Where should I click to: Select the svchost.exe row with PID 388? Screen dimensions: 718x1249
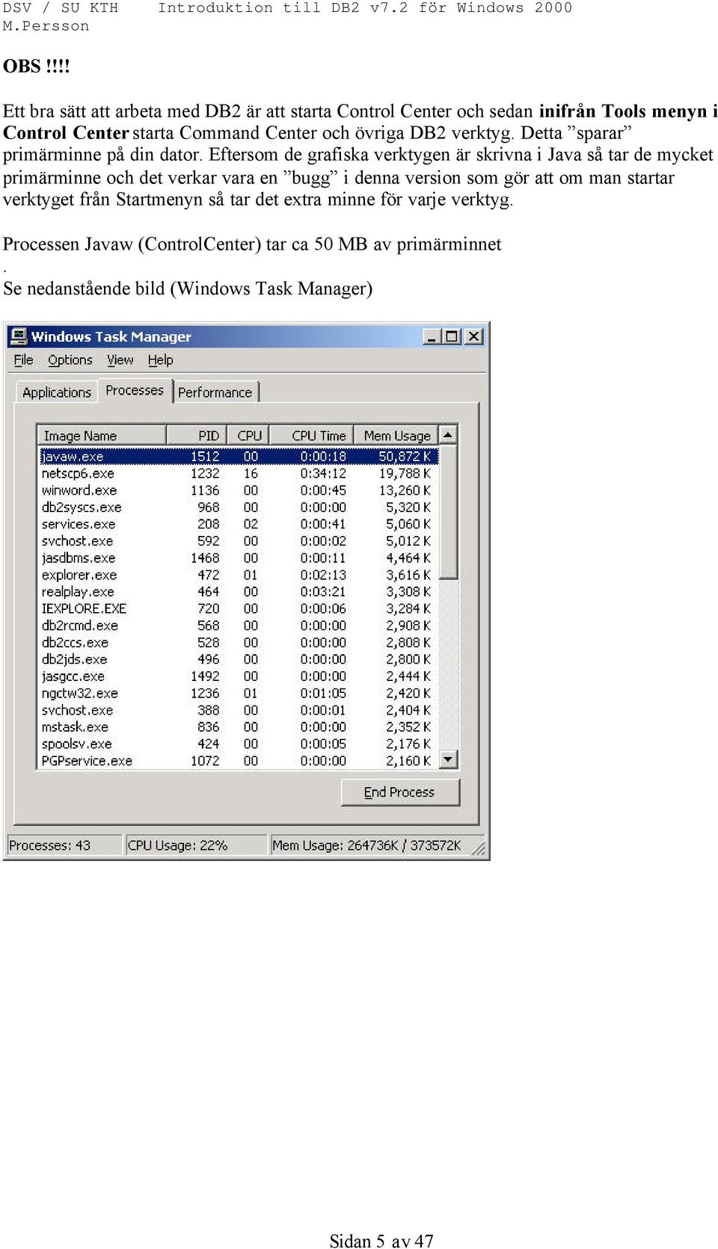tap(238, 710)
